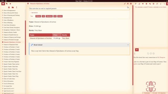Open Horn of Blasting note
The height and width of the screenshot is (94, 168).
(8, 23)
